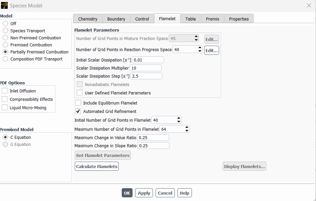Click Edit for Reaction Progress Space
316x201 pixels.
(211, 50)
